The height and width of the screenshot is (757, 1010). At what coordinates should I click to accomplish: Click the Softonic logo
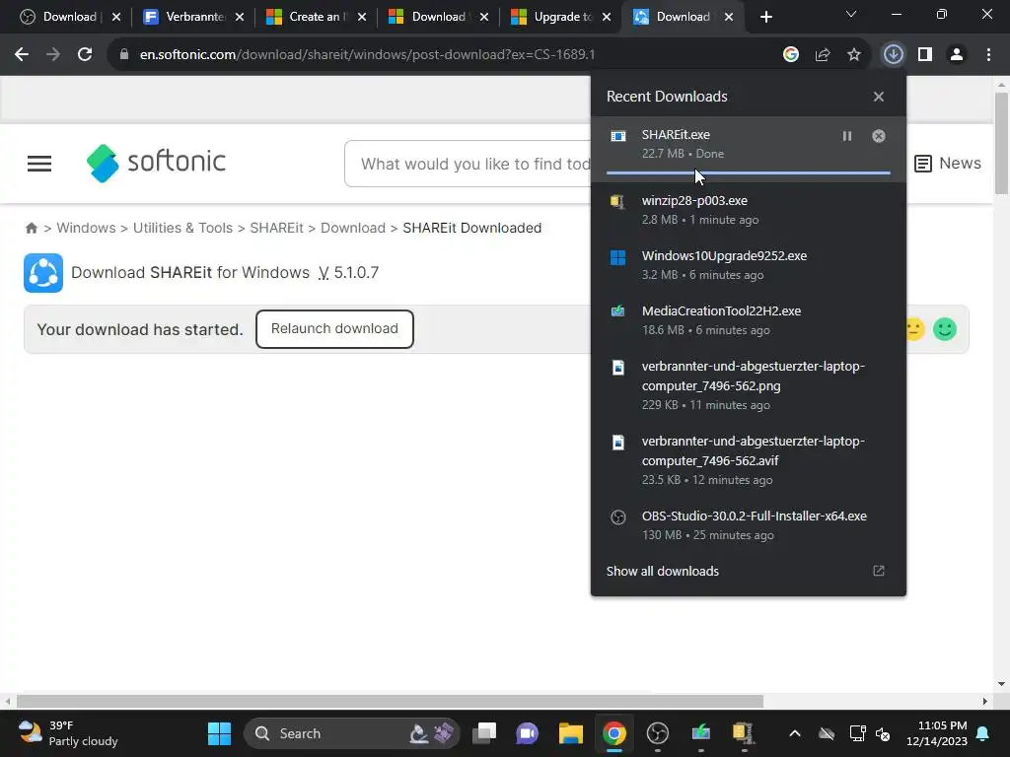(156, 163)
